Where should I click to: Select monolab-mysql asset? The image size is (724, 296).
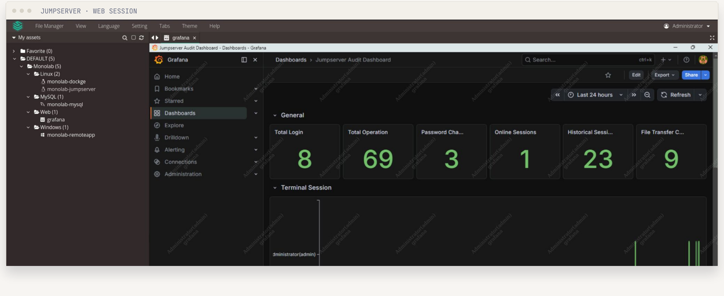65,105
